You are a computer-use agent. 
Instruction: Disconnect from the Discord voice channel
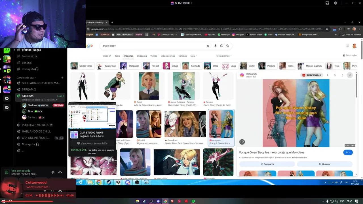(60, 172)
